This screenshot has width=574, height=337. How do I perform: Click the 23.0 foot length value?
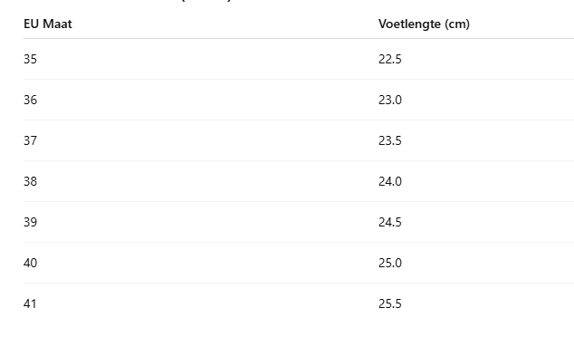390,100
